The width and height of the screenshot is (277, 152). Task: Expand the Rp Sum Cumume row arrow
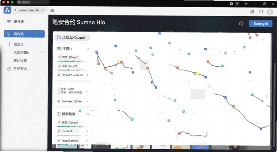88,75
